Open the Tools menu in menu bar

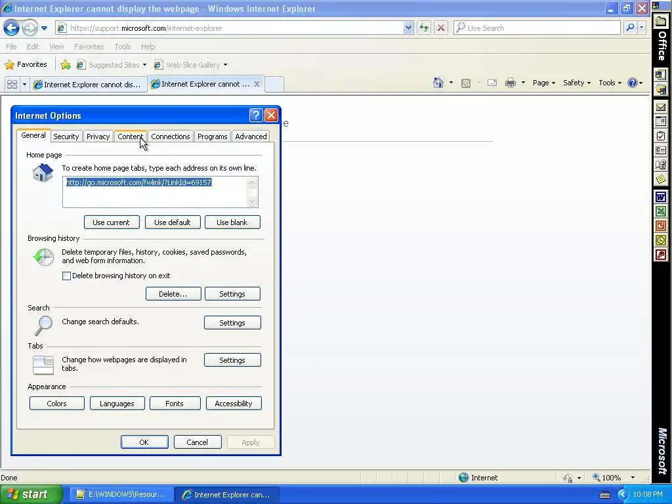coord(123,47)
